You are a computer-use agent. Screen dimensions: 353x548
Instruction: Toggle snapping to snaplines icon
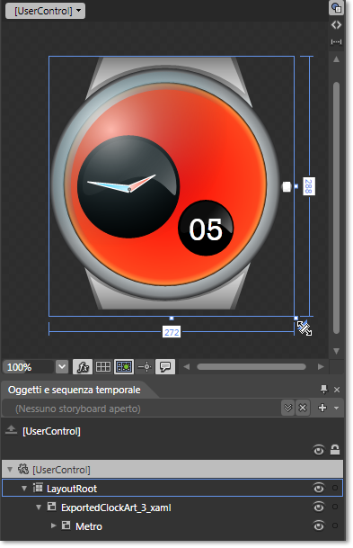(x=145, y=367)
